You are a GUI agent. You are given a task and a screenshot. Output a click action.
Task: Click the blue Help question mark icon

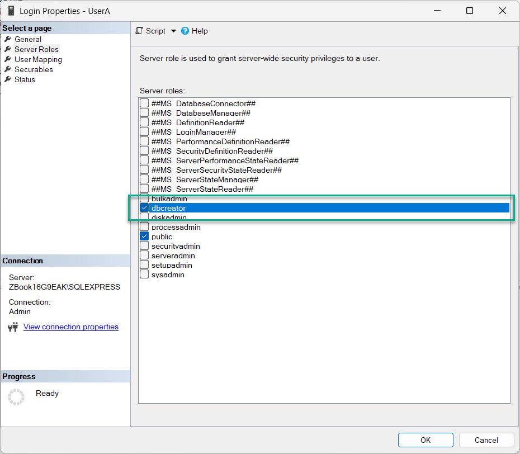point(185,31)
